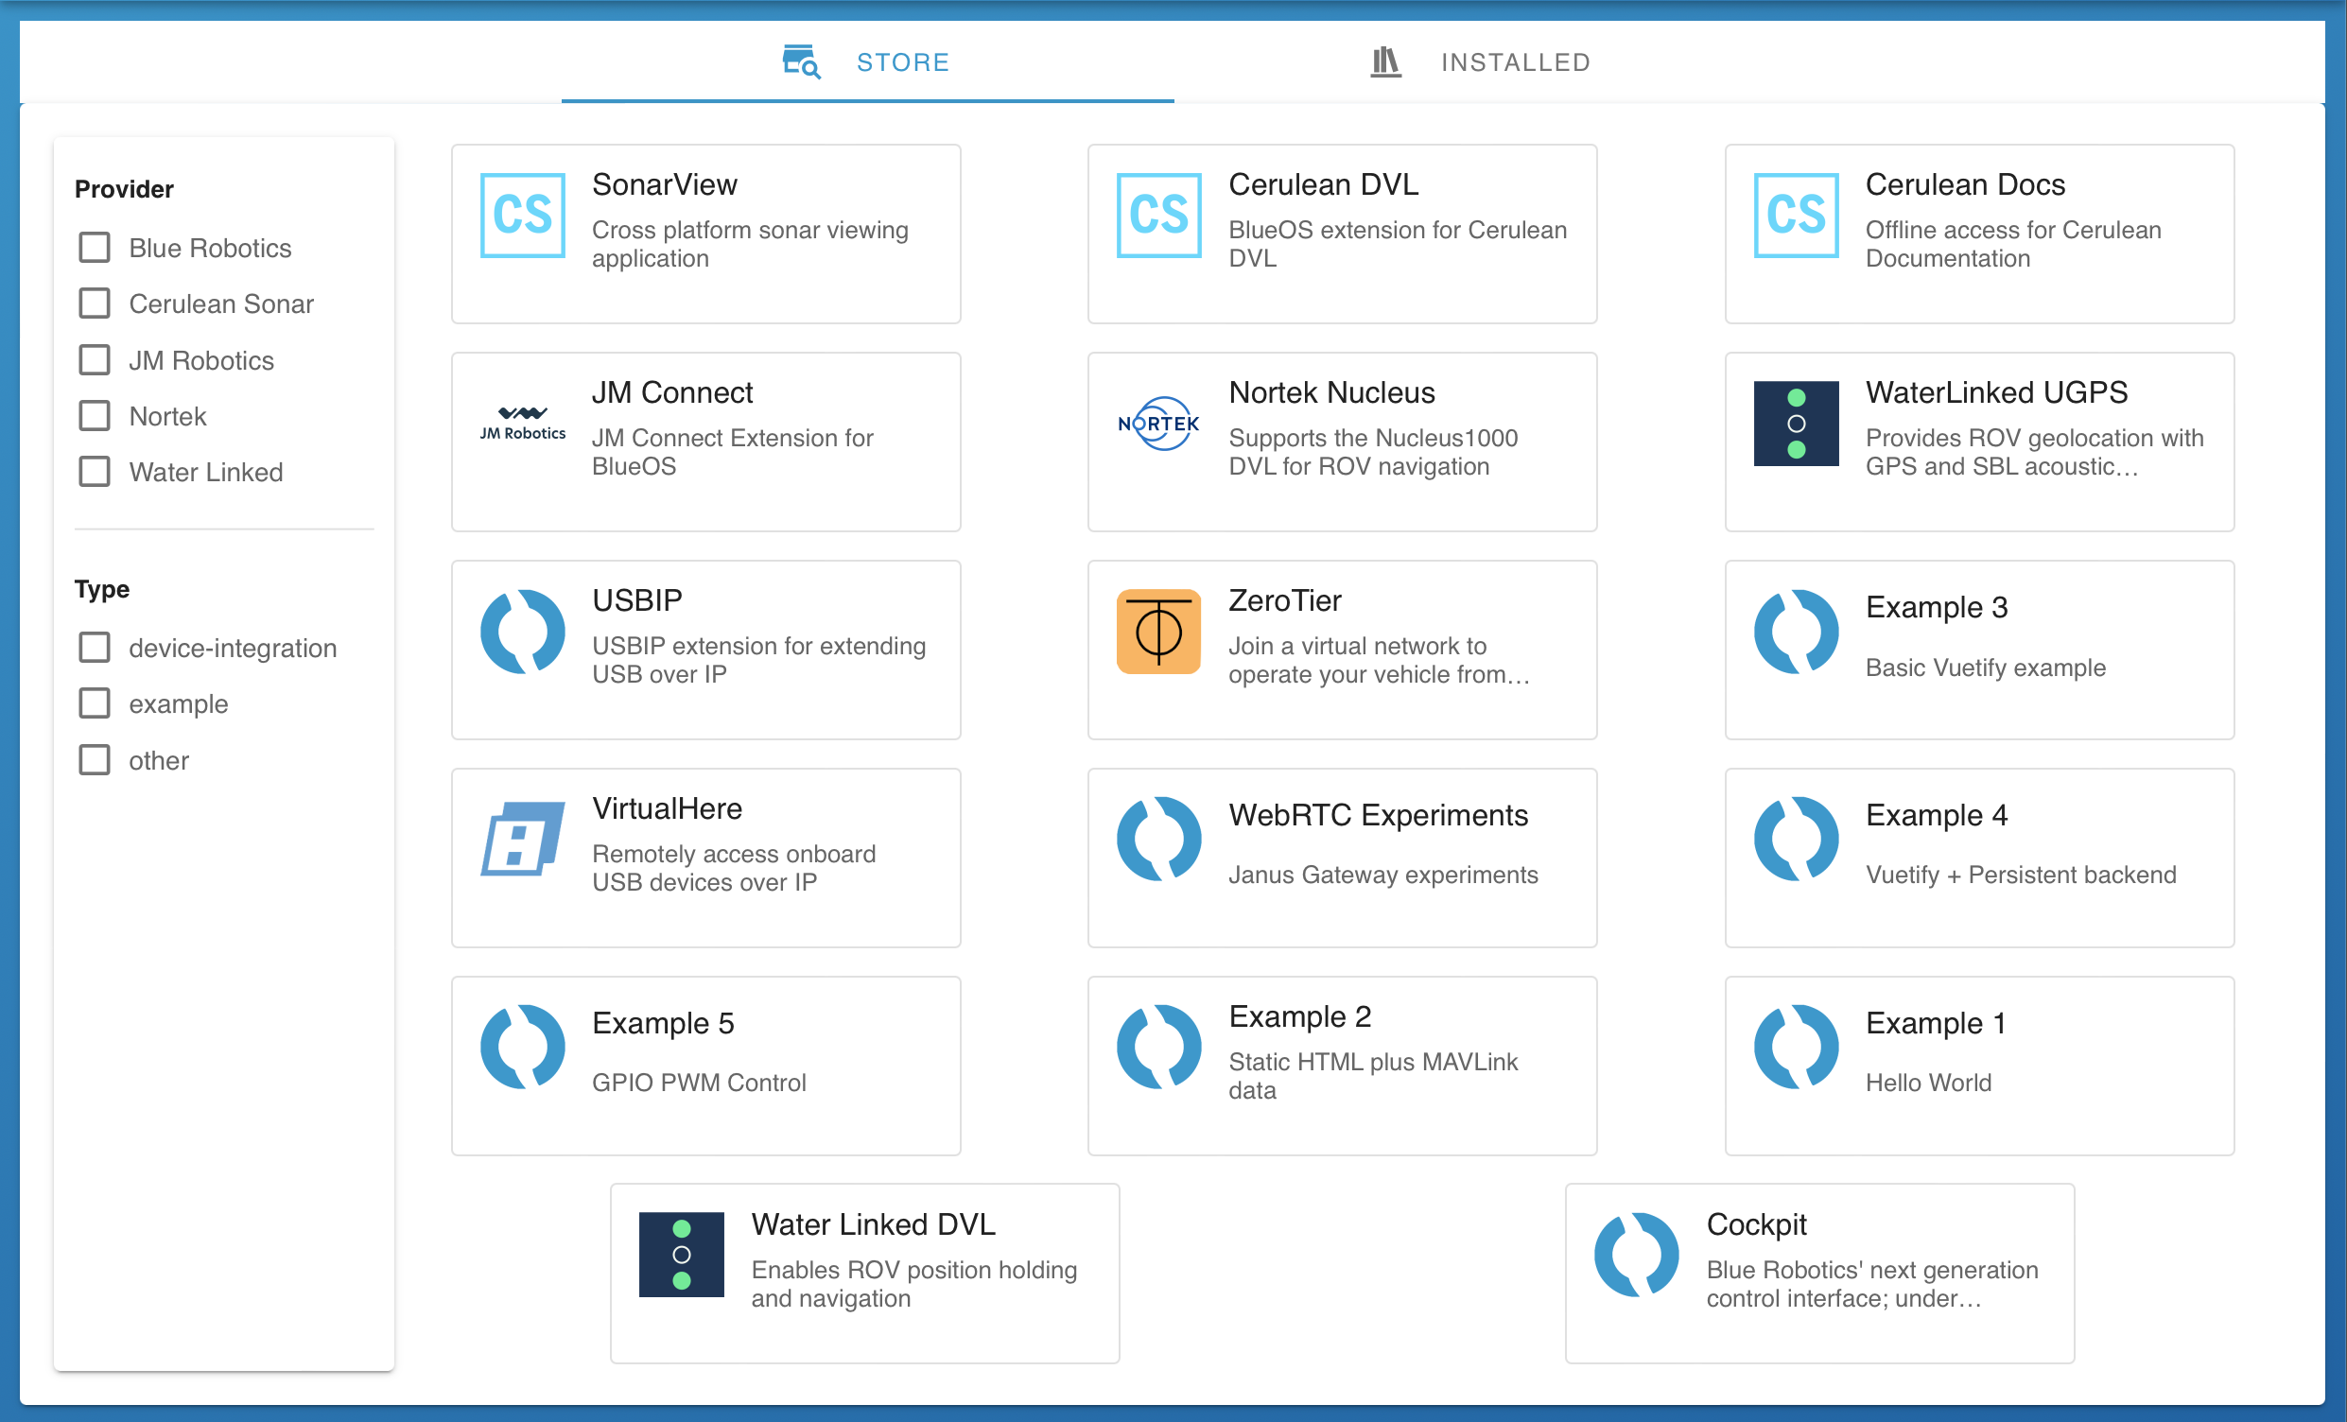Click the Nortek logo icon
This screenshot has width=2347, height=1422.
tap(1159, 423)
